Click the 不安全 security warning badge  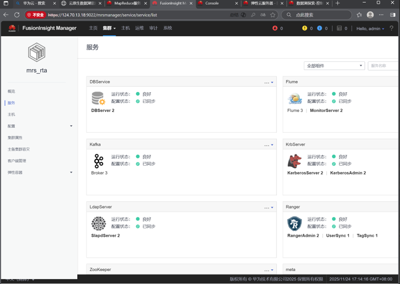click(x=36, y=15)
